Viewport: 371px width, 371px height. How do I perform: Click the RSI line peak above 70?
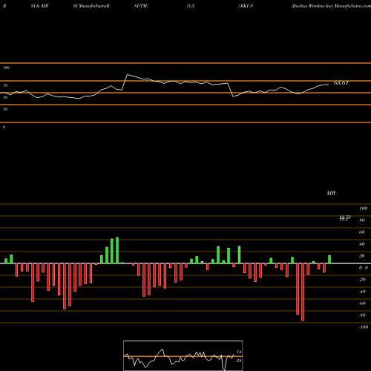point(127,74)
